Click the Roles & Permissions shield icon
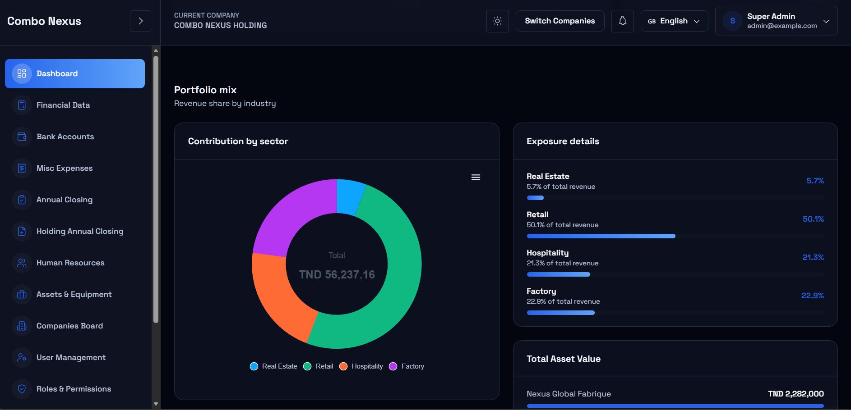The width and height of the screenshot is (851, 410). (x=22, y=389)
